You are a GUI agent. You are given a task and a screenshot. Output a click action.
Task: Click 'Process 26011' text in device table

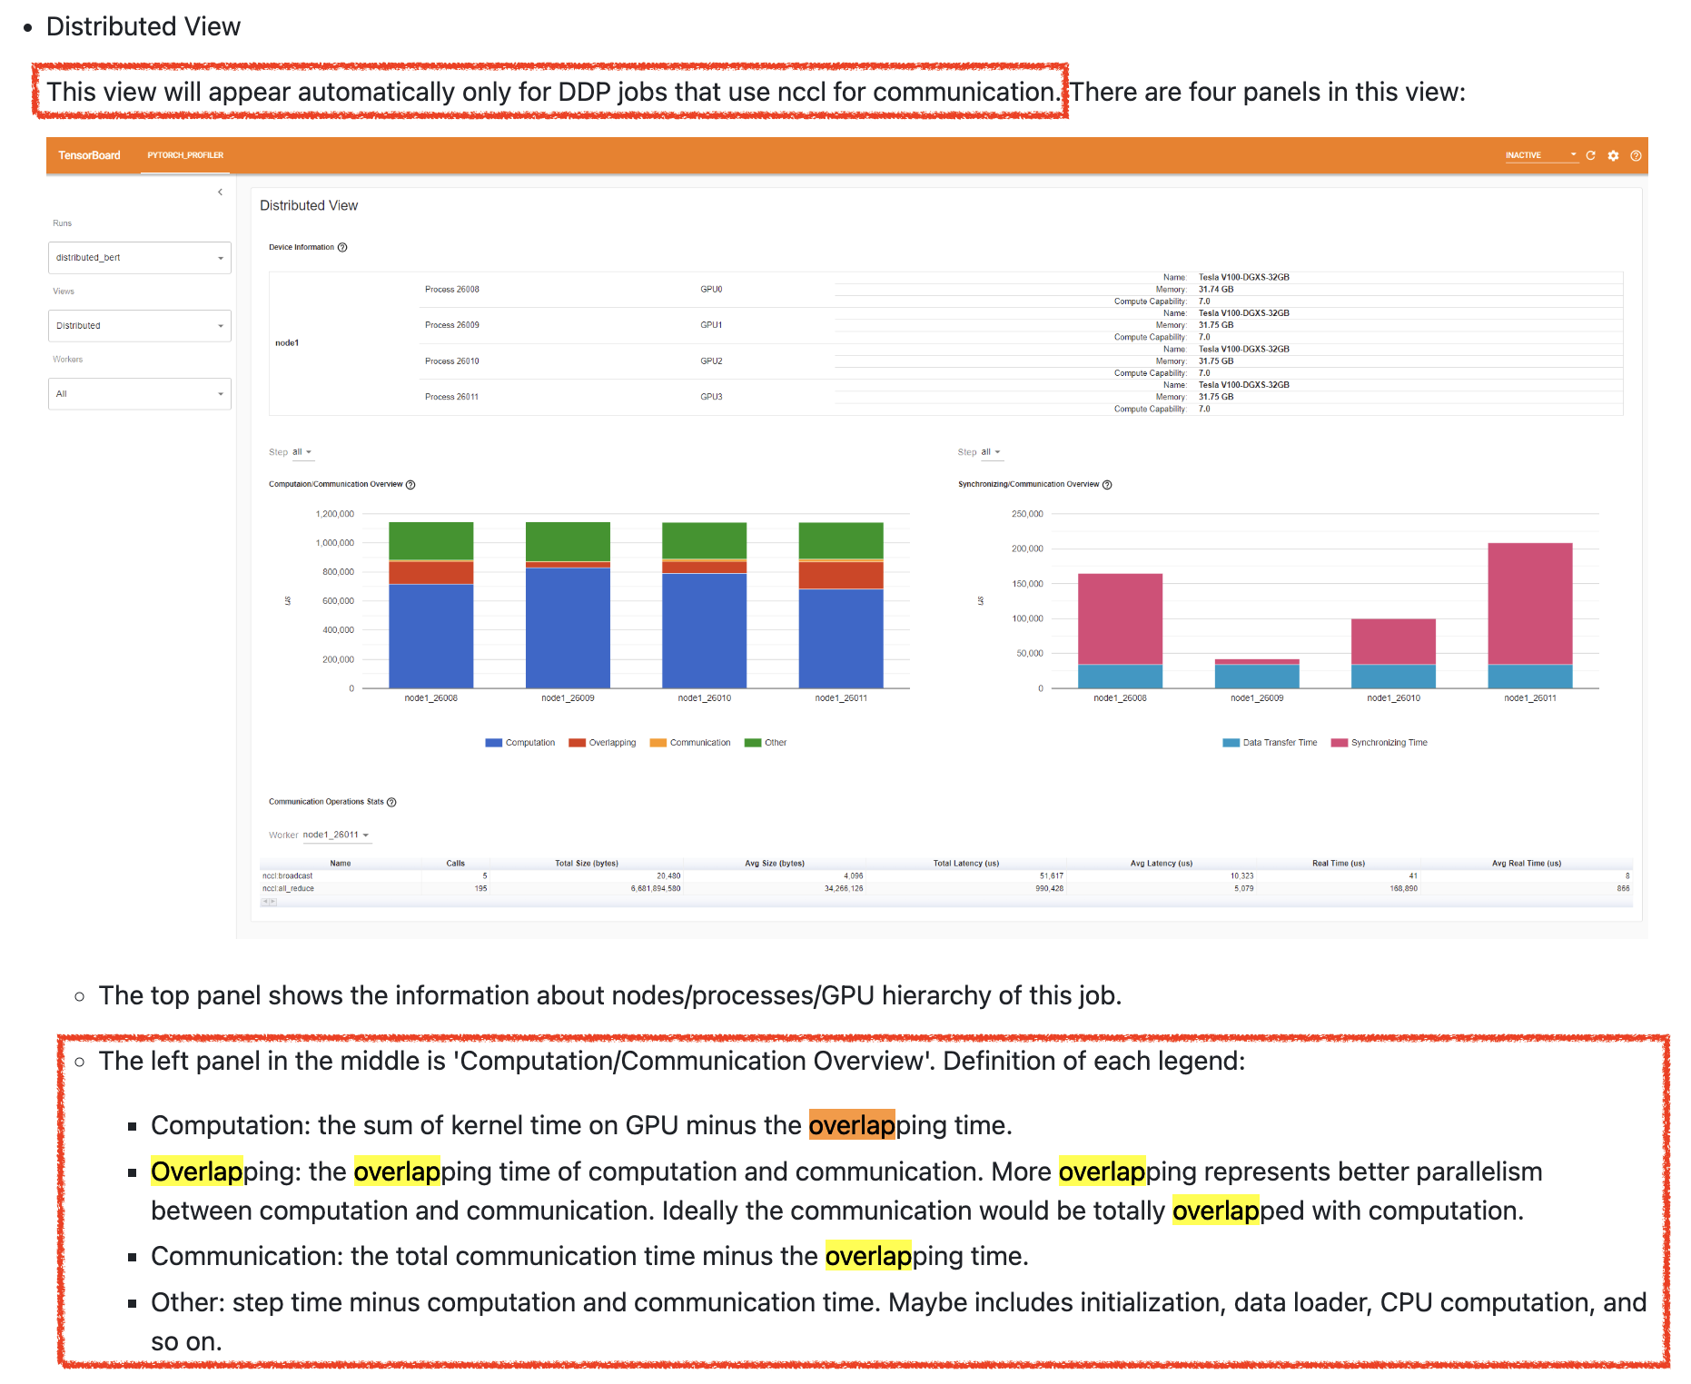click(452, 397)
